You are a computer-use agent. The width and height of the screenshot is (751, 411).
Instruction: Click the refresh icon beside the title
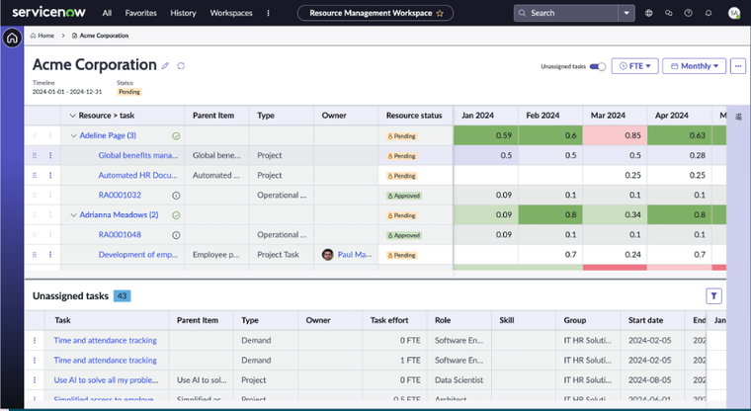tap(181, 66)
